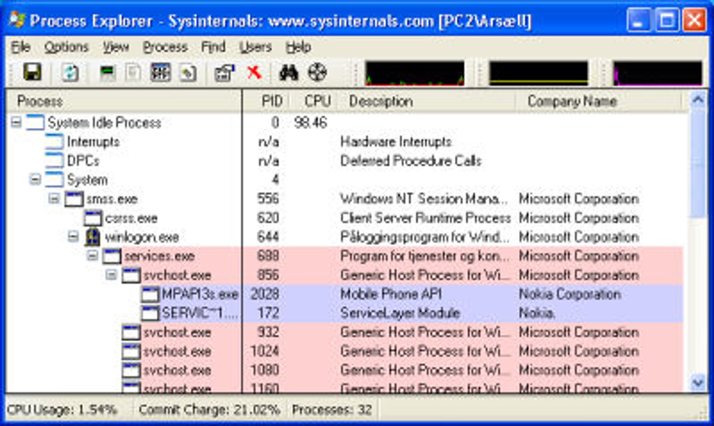Collapse the System Idle Process tree node
Screen dimensions: 714x426
16,123
